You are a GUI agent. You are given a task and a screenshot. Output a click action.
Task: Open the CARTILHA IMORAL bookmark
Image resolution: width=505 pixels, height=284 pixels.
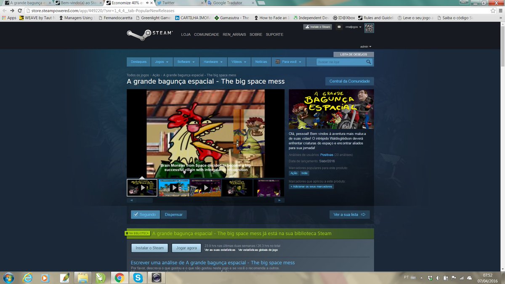click(x=193, y=18)
